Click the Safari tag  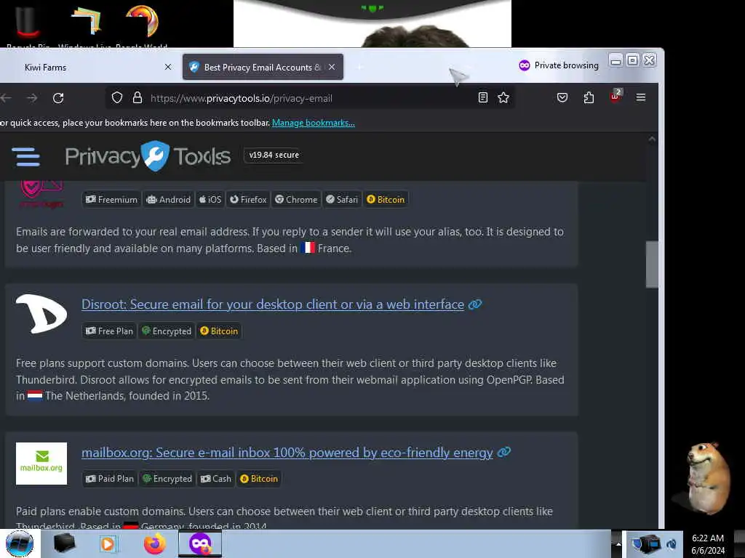tap(342, 200)
